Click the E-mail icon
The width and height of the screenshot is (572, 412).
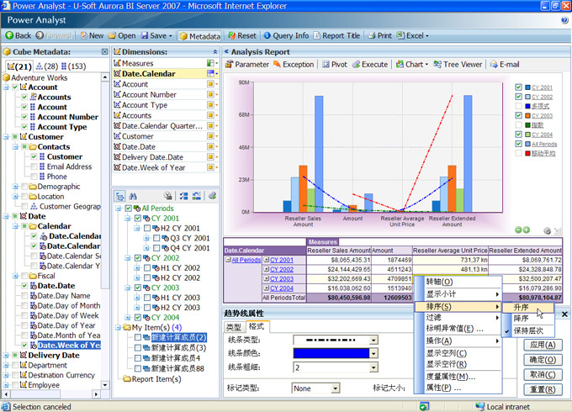pos(494,65)
